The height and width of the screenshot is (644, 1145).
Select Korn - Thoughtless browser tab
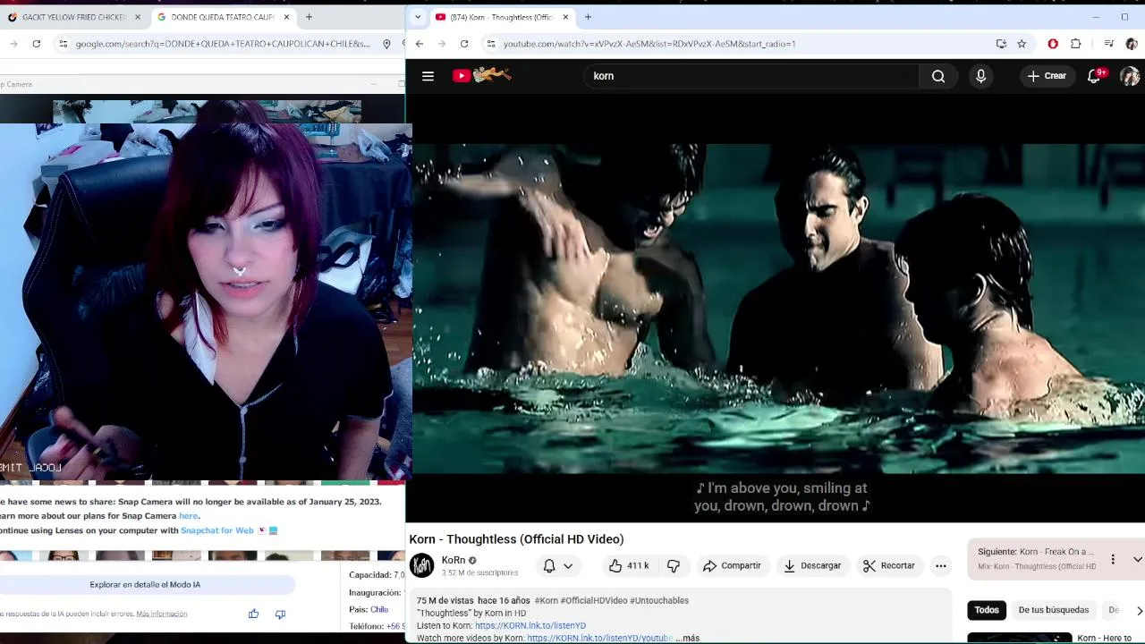[501, 17]
